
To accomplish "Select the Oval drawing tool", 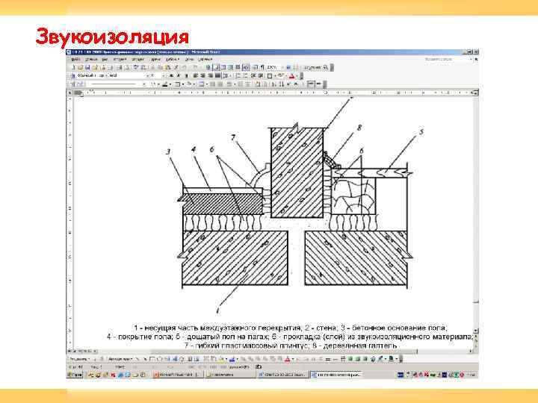I will point(160,359).
